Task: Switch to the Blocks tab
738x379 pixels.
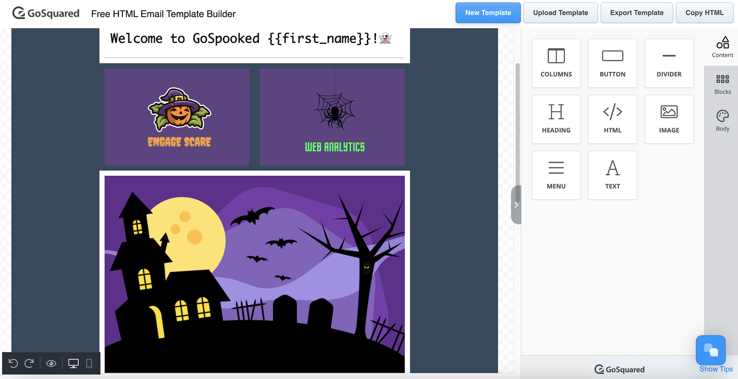Action: click(x=723, y=84)
